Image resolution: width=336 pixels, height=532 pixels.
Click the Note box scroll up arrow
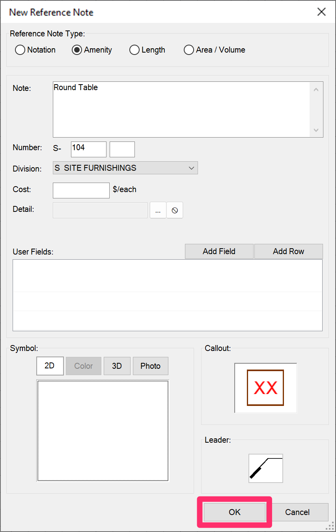coord(316,90)
